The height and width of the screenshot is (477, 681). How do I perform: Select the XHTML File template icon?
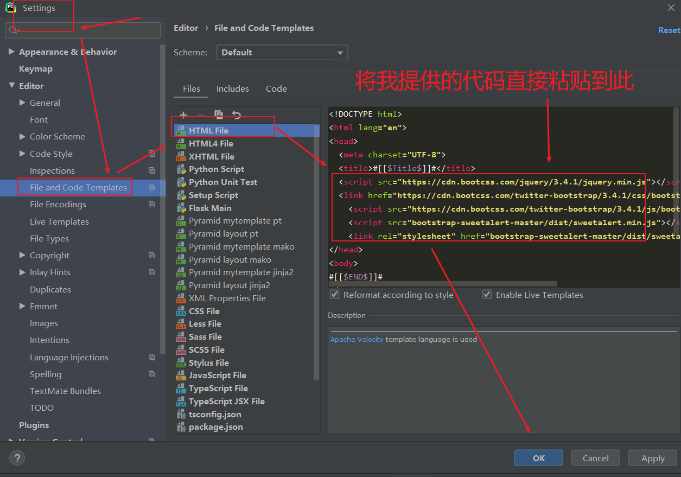click(x=181, y=157)
